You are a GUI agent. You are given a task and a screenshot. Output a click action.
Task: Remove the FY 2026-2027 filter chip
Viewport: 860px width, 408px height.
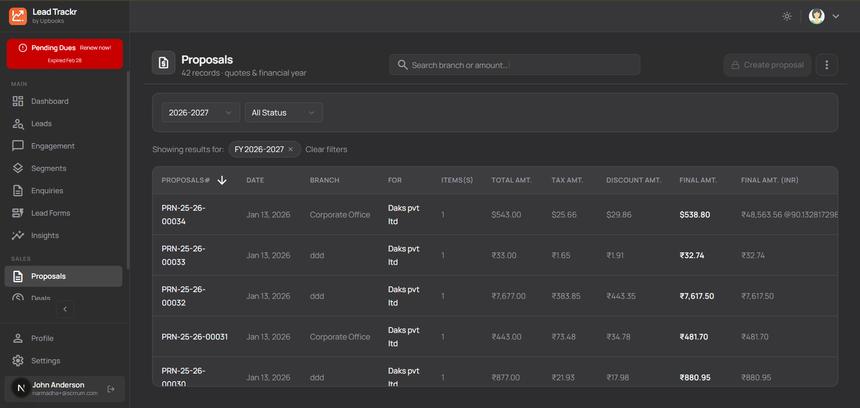[291, 149]
